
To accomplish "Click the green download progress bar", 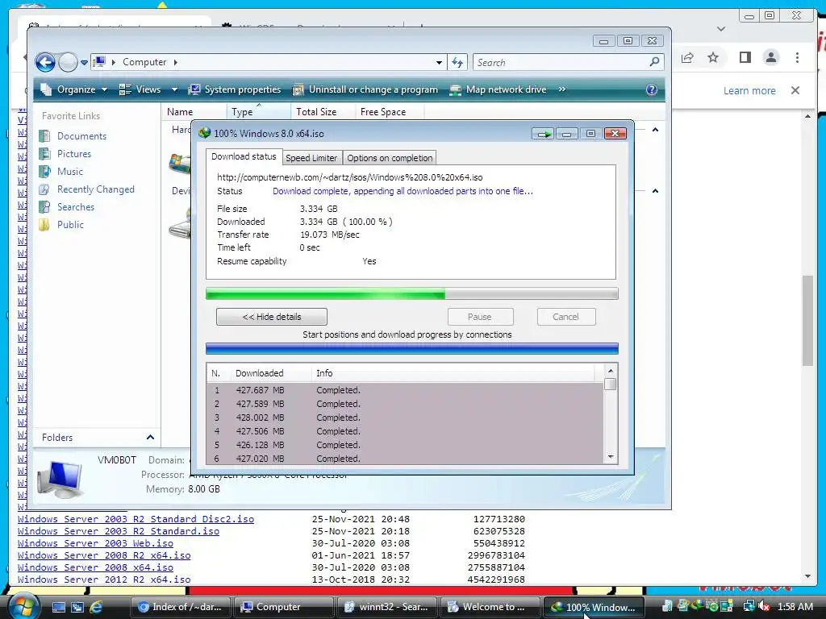I will tap(412, 293).
